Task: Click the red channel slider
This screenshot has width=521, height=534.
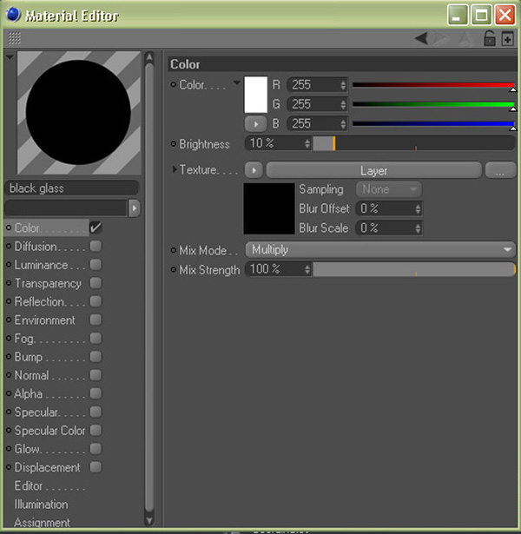Action: tap(433, 85)
